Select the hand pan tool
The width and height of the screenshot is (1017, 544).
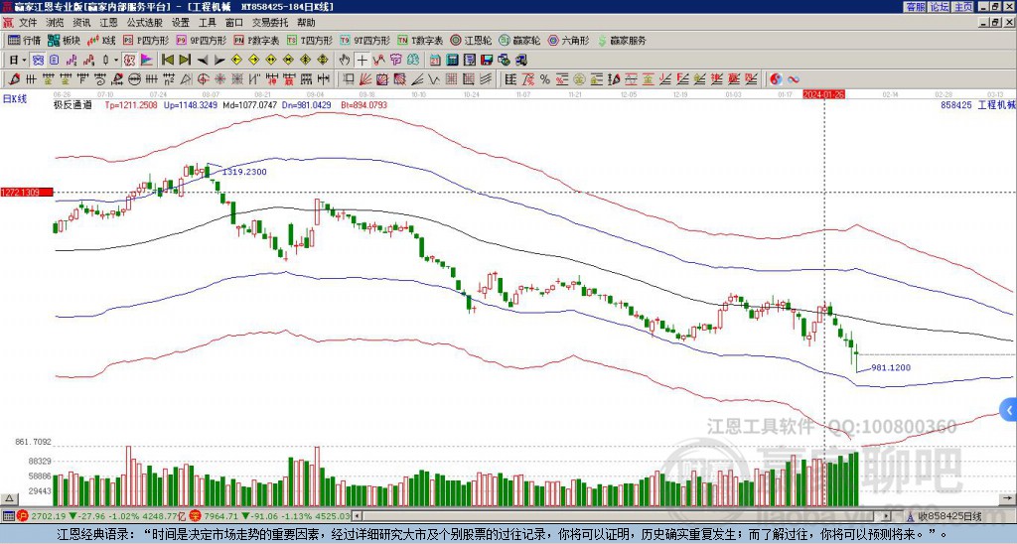tap(345, 61)
